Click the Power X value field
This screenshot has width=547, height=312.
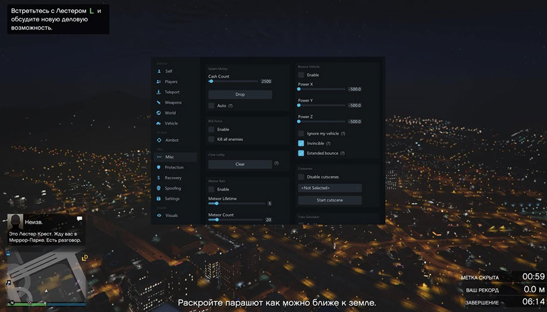354,89
